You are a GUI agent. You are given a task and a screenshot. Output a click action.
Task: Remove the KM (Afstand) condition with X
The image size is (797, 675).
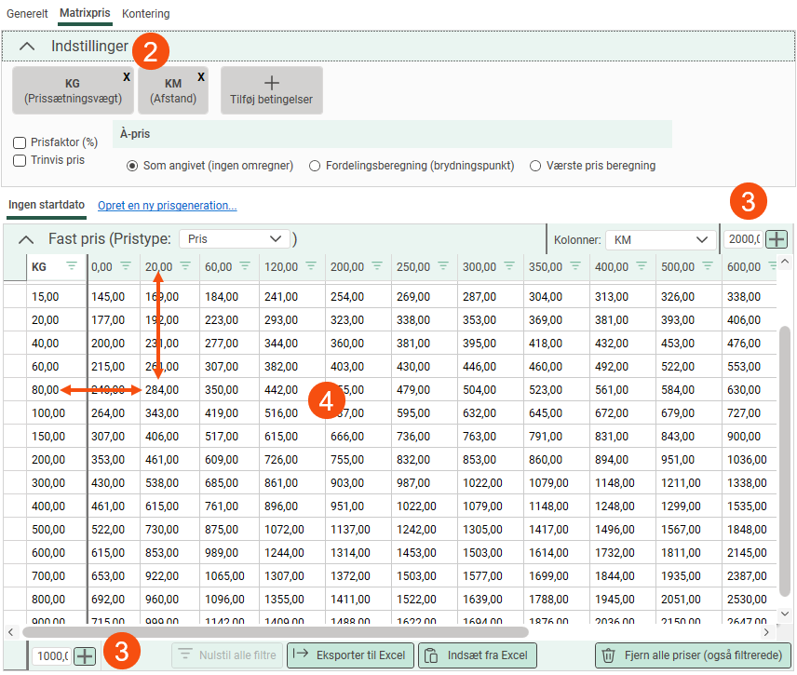click(201, 76)
